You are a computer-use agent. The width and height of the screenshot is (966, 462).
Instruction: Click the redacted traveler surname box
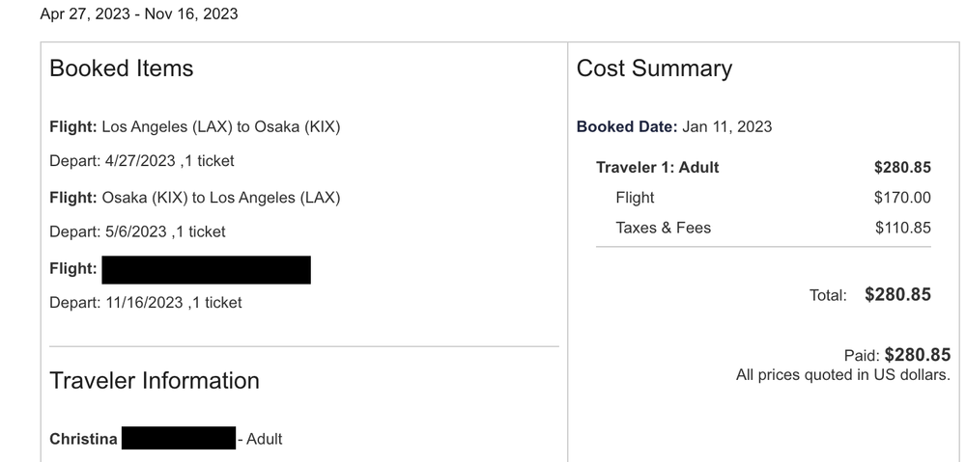click(180, 439)
